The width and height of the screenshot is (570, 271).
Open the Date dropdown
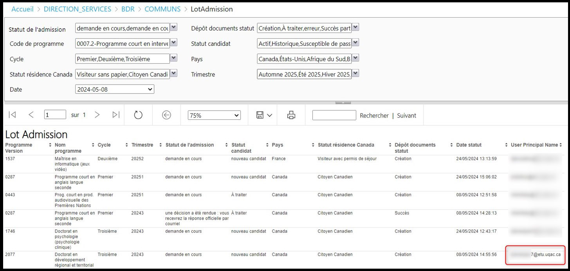[x=115, y=89]
